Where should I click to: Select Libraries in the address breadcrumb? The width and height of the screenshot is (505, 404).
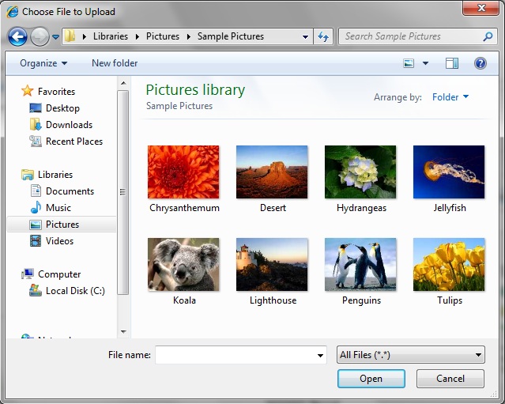111,36
